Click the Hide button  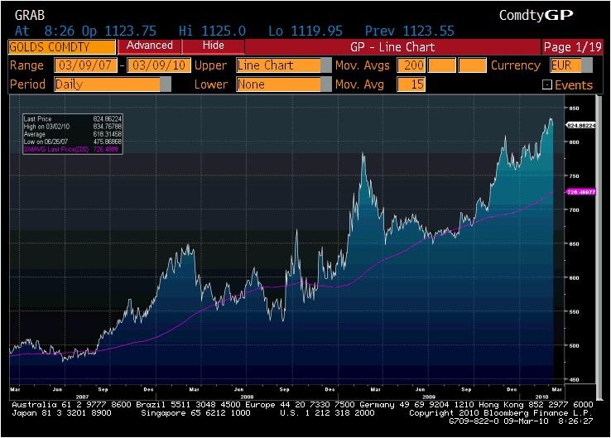[x=213, y=46]
